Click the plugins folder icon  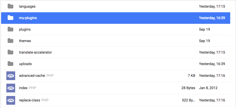[10, 29]
